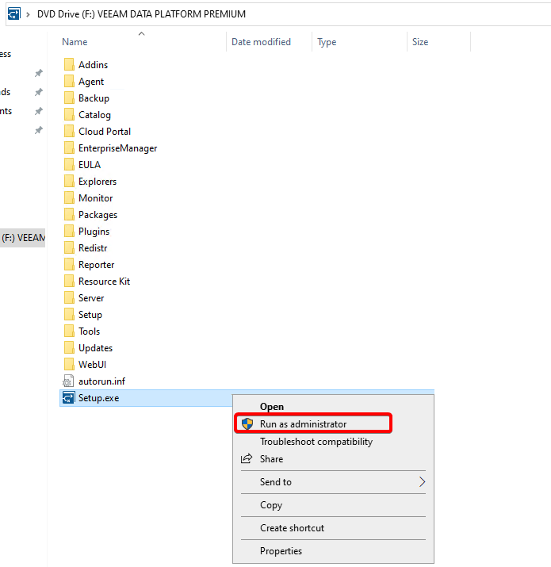Viewport: 551px width, 567px height.
Task: Click the administrator shield icon
Action: [247, 424]
